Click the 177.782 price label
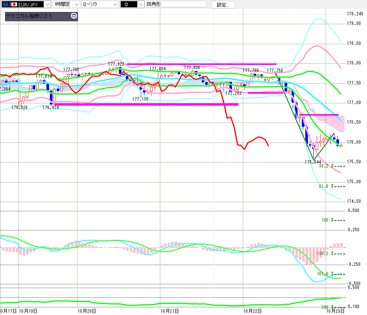Screen dimensions: 367x315 [x=71, y=70]
